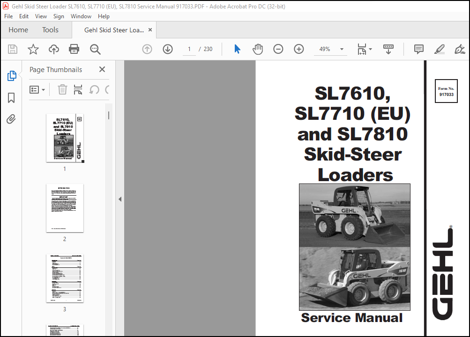Select page 1 thumbnail
470x337 pixels.
pyautogui.click(x=65, y=138)
